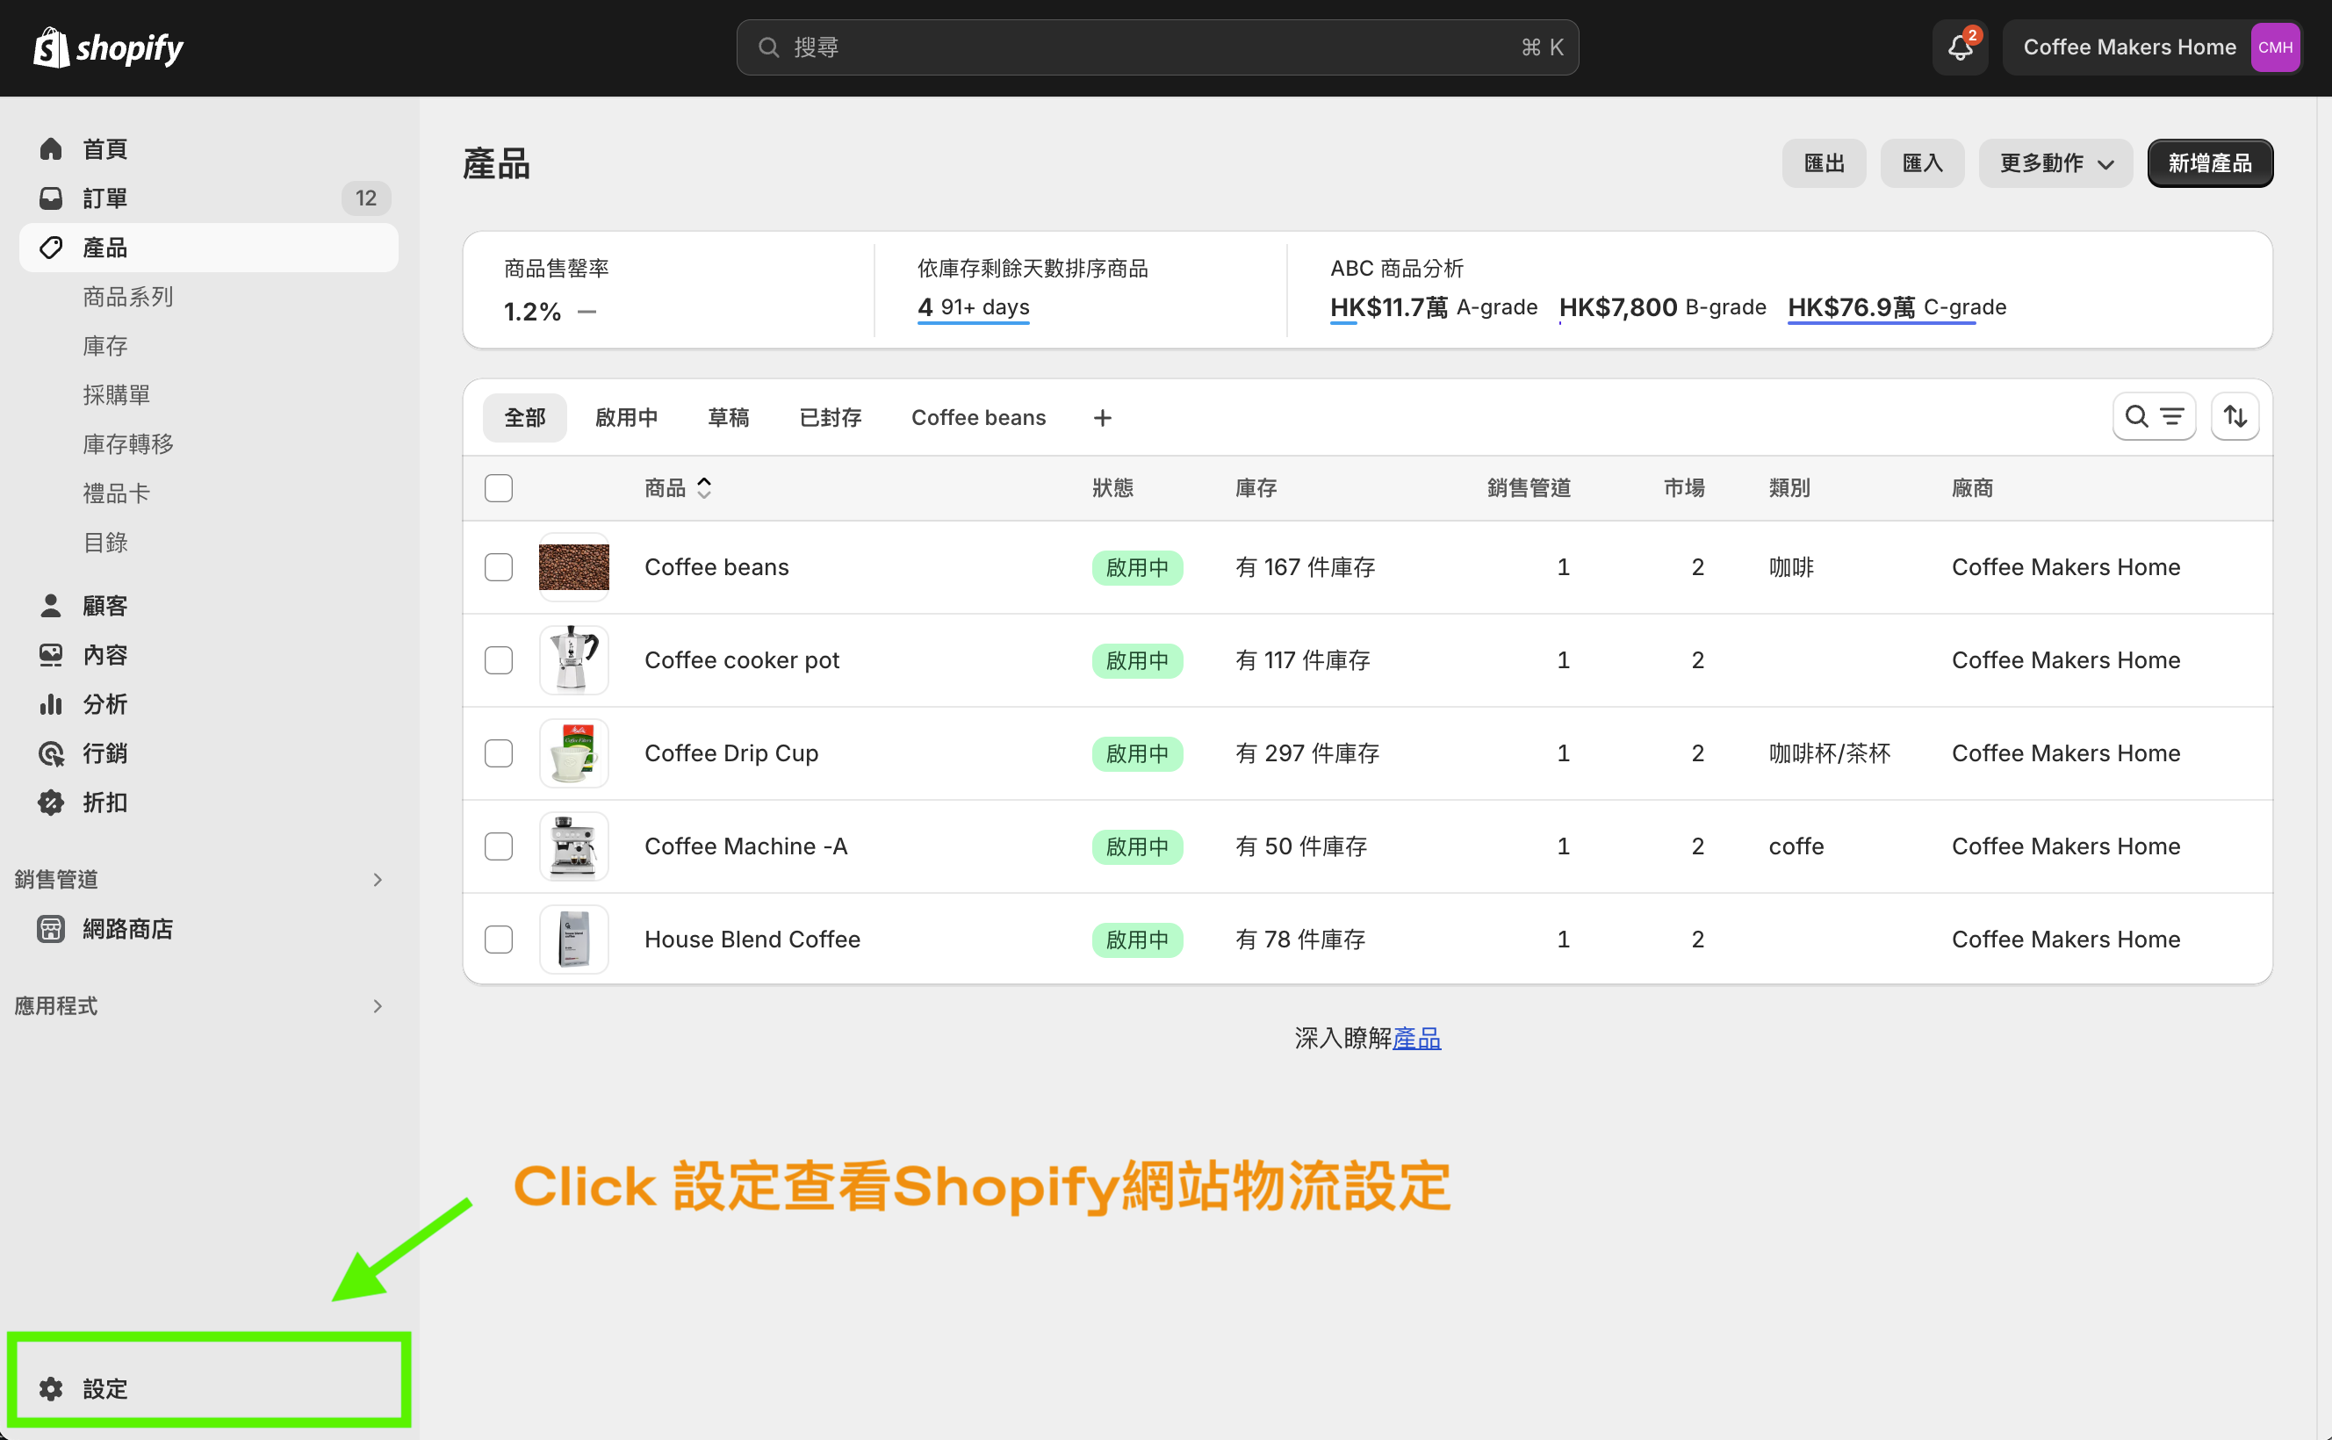Open 目錄 in sidebar

point(104,543)
